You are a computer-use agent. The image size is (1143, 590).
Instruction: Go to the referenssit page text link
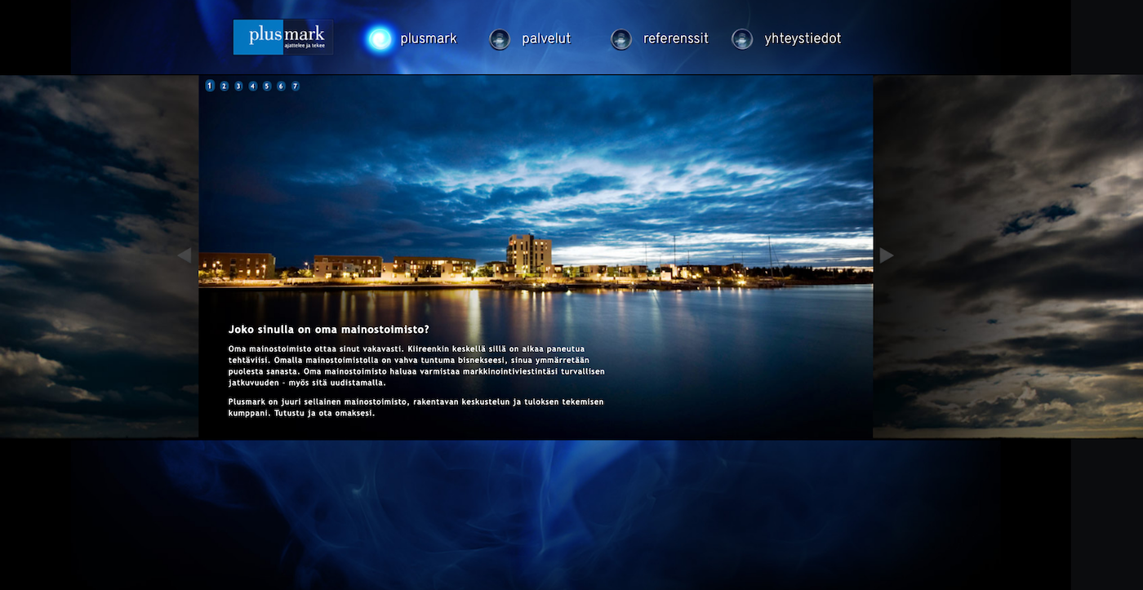point(675,39)
